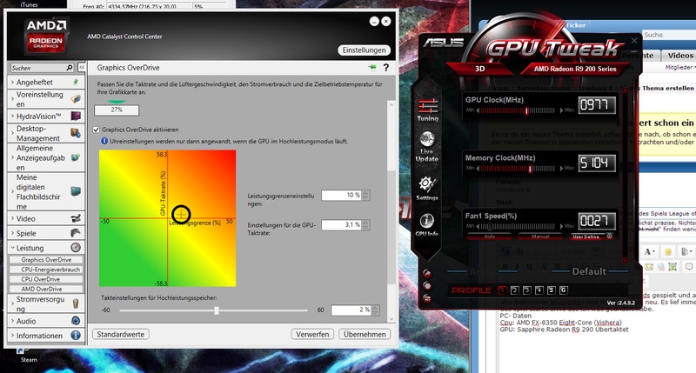The width and height of the screenshot is (696, 373).
Task: Click the Verwerfen button
Action: tap(312, 335)
